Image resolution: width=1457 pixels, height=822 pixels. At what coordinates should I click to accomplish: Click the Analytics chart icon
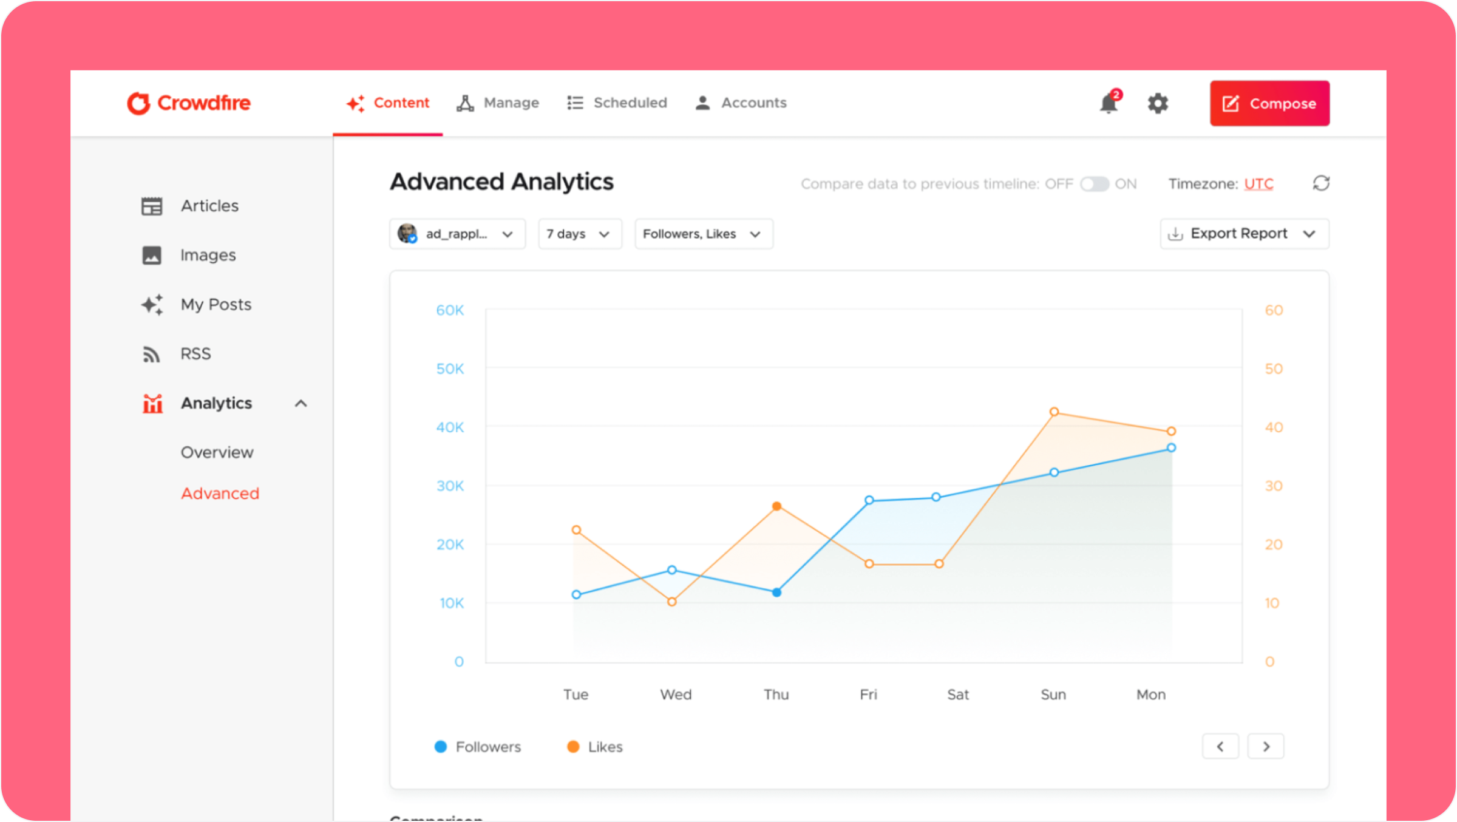pos(152,403)
